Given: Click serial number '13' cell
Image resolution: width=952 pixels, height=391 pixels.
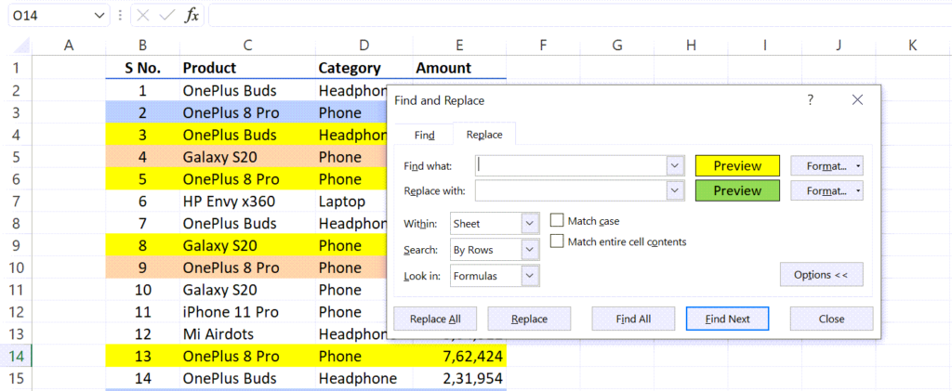Looking at the screenshot, I should pos(142,357).
